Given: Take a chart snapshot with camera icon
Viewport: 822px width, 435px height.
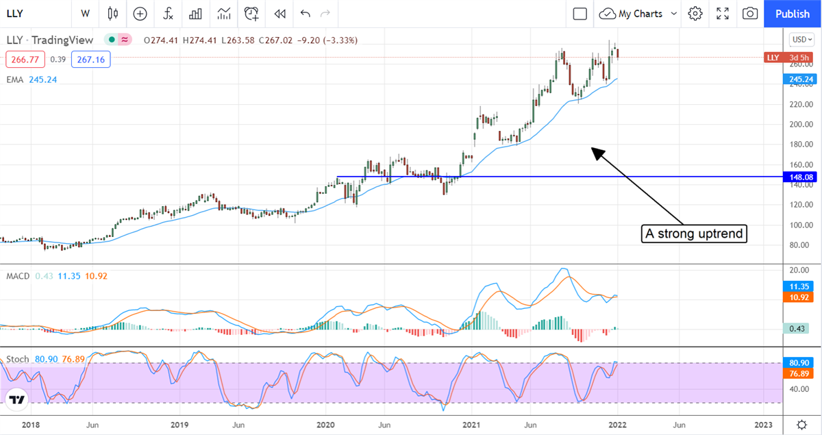Looking at the screenshot, I should [x=750, y=13].
